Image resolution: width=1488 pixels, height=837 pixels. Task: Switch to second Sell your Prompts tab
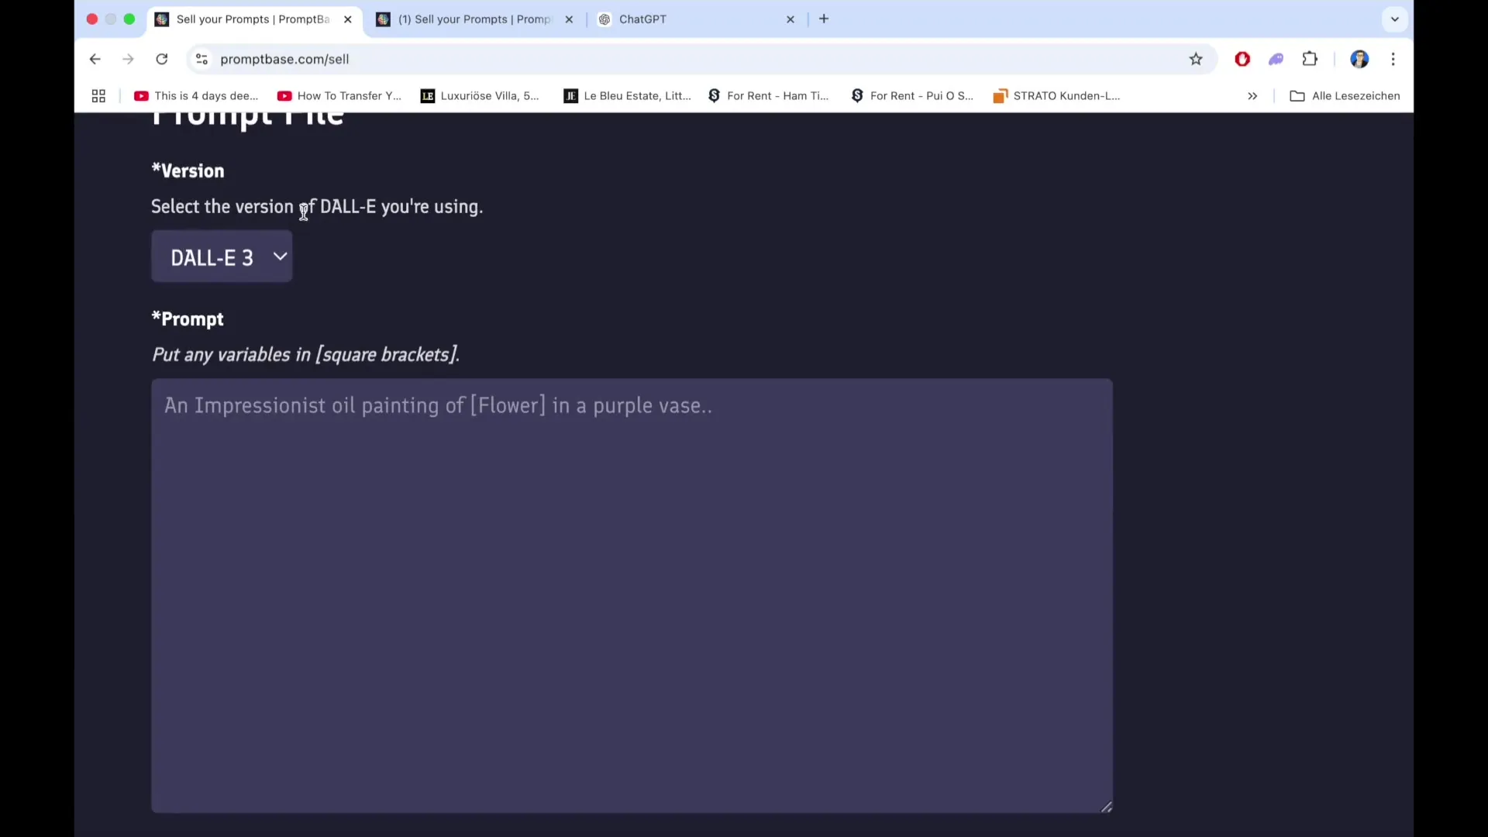473,19
